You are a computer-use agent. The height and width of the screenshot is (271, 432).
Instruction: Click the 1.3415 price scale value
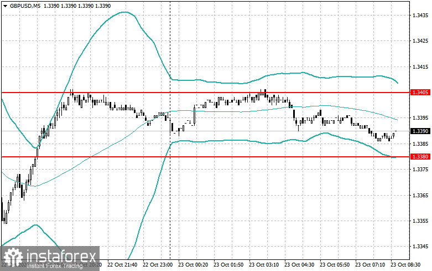(420, 67)
